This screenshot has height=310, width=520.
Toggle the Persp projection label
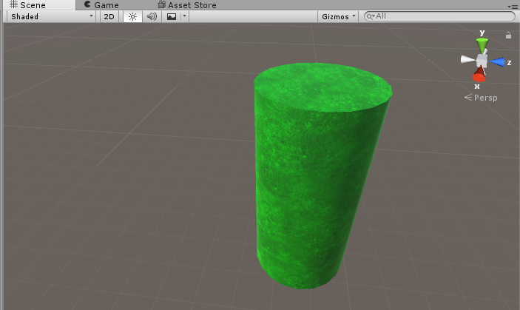pyautogui.click(x=481, y=98)
